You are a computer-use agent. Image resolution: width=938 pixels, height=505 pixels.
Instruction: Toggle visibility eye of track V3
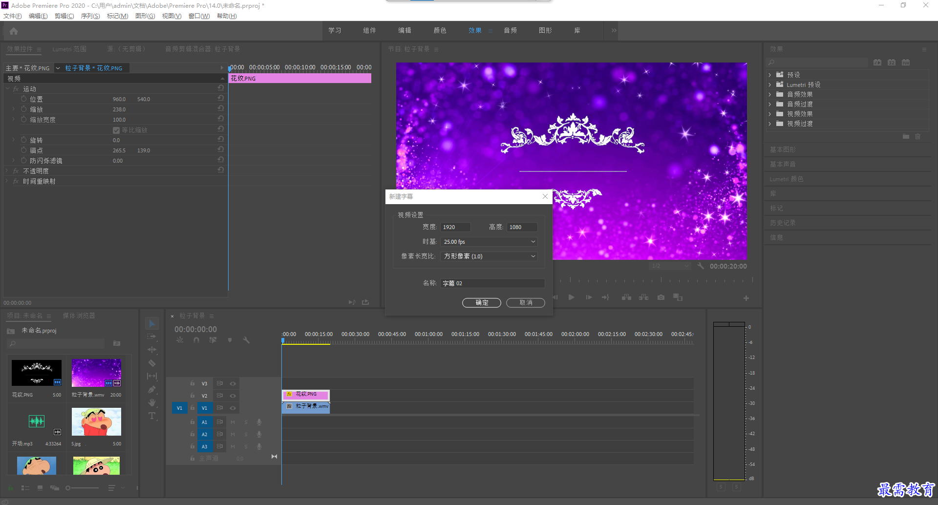pyautogui.click(x=233, y=383)
